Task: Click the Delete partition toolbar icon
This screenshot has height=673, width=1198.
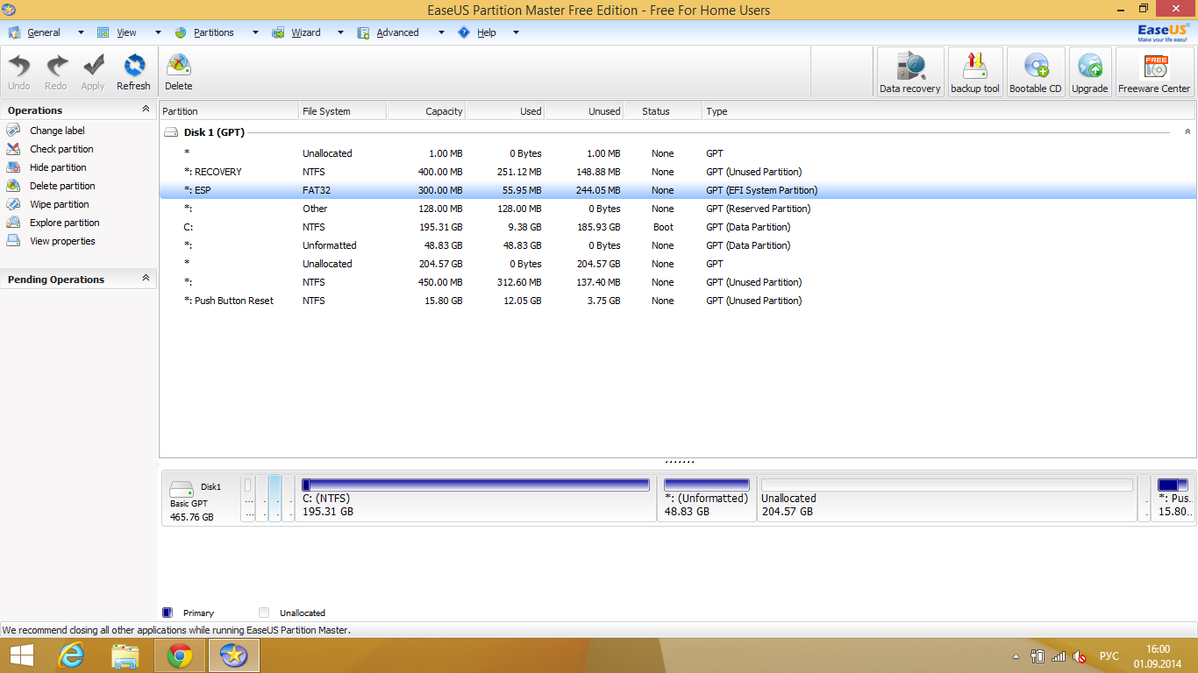Action: [179, 72]
